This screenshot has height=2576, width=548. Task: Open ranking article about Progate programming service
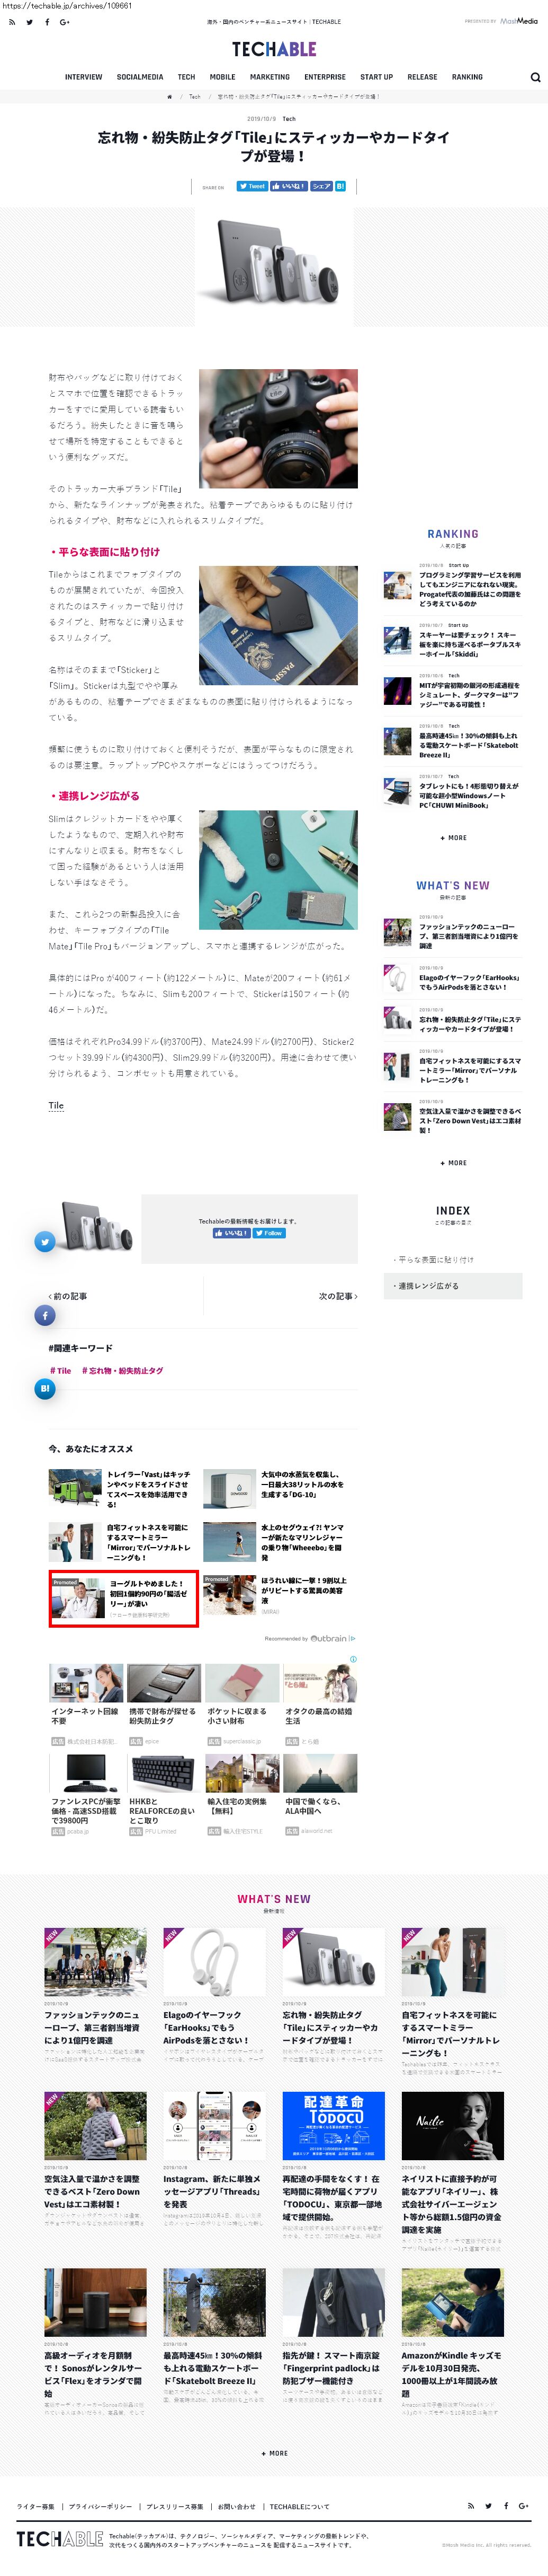coord(470,590)
